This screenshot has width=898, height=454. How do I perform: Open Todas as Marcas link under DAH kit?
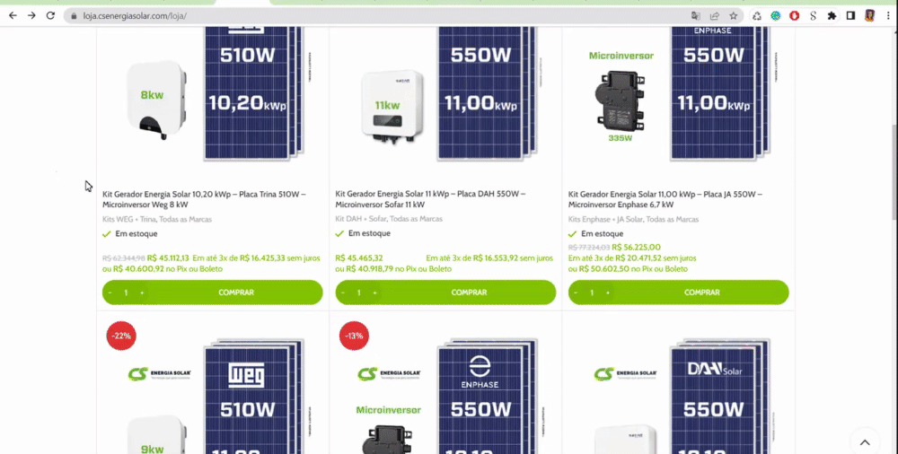416,219
